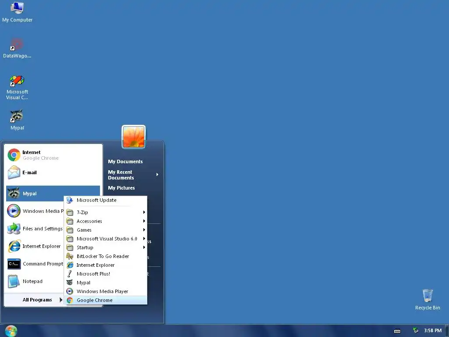Expand the 7-Zip submenu arrow

(x=144, y=212)
